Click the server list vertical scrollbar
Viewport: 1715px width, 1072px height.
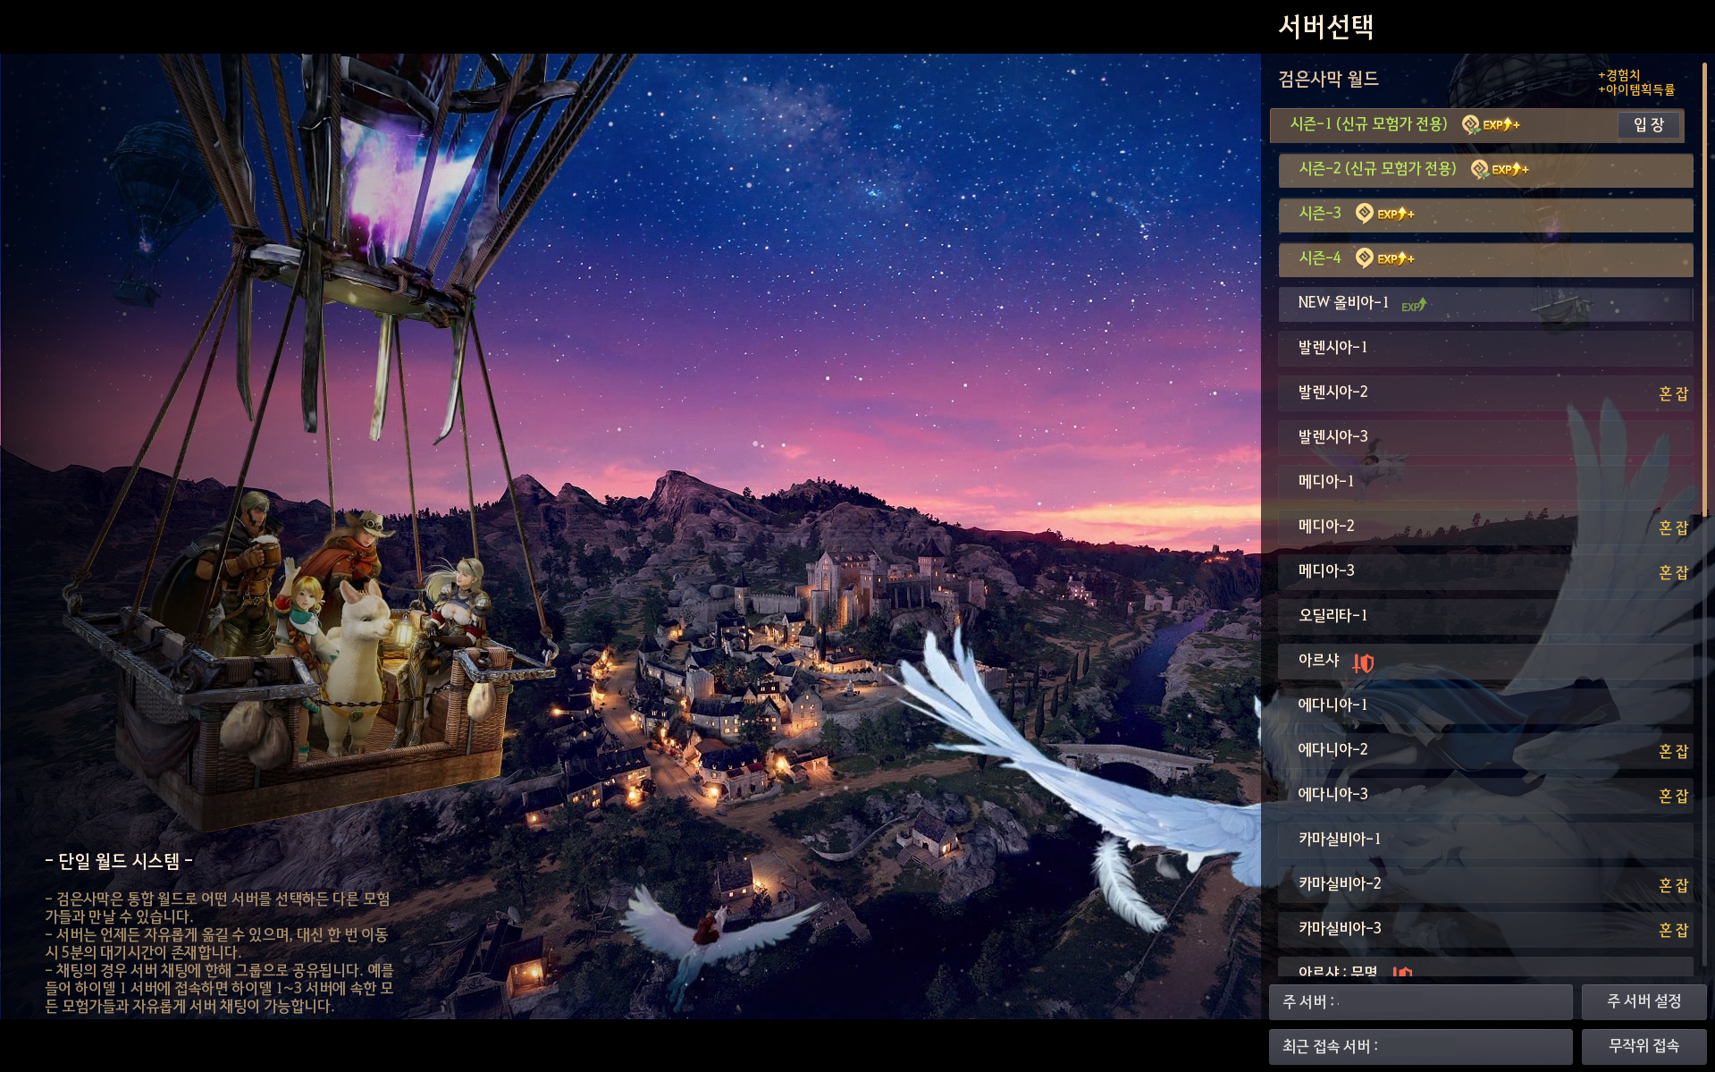(x=1705, y=288)
